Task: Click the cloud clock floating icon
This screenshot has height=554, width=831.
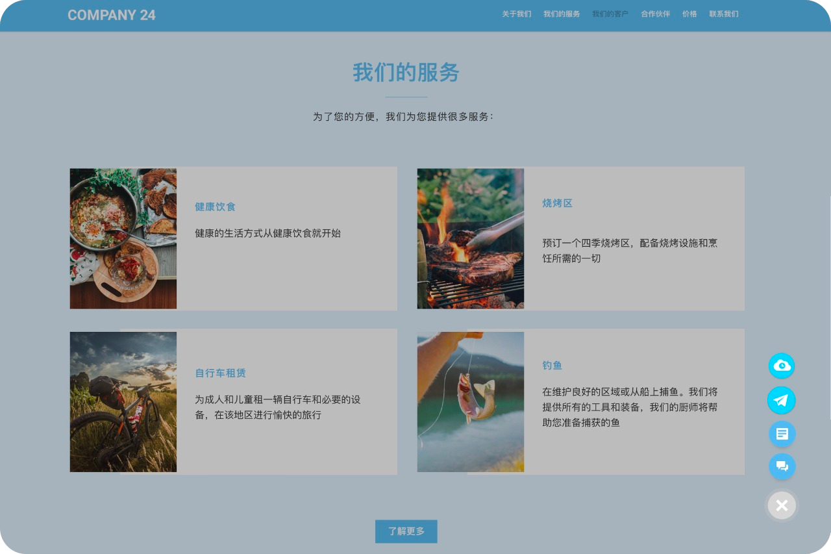Action: click(x=782, y=366)
